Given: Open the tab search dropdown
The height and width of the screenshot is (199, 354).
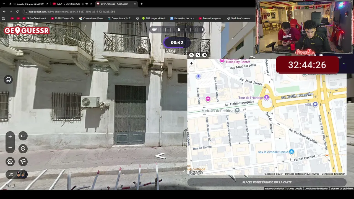Looking at the screenshot, I should (x=4, y=4).
